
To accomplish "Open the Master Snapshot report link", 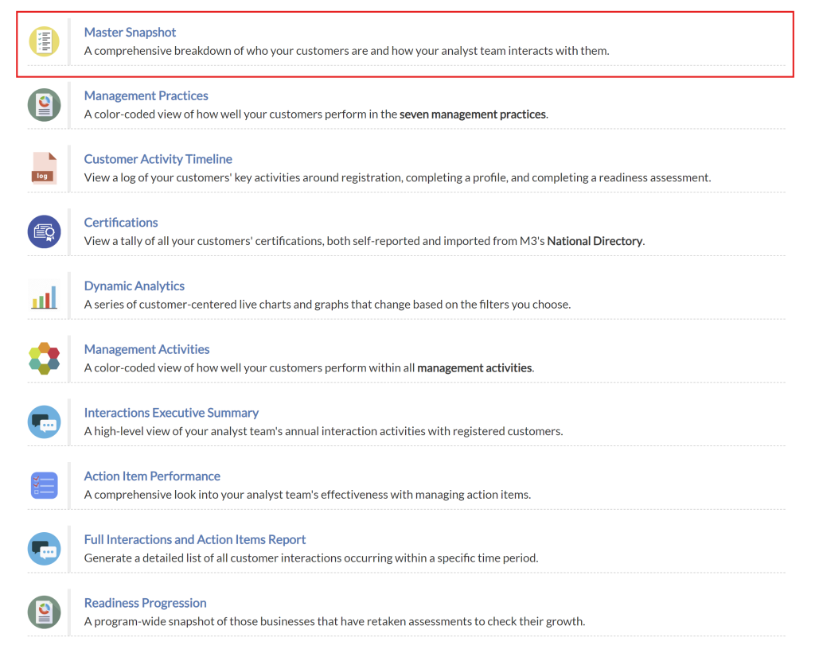I will (130, 33).
